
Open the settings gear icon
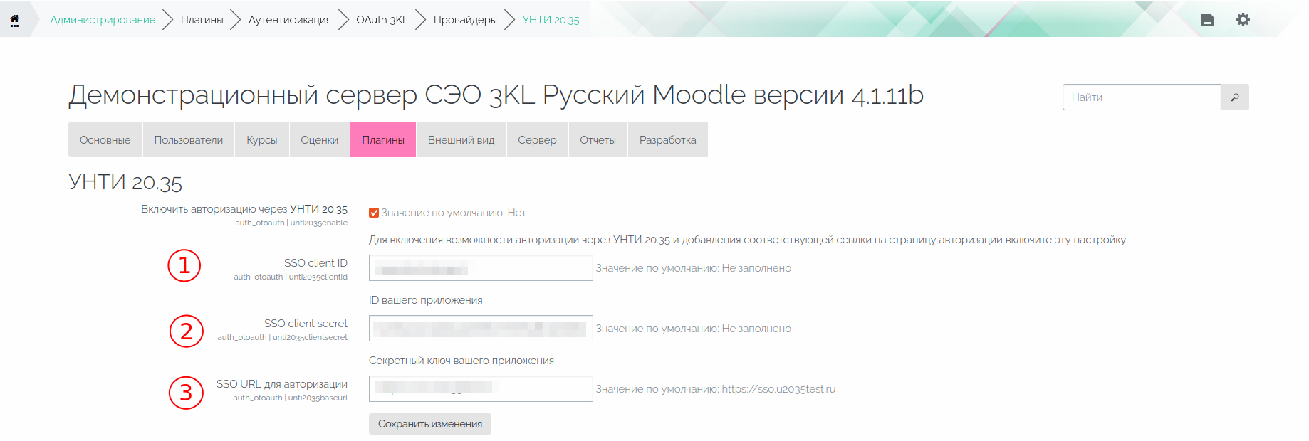[x=1243, y=20]
